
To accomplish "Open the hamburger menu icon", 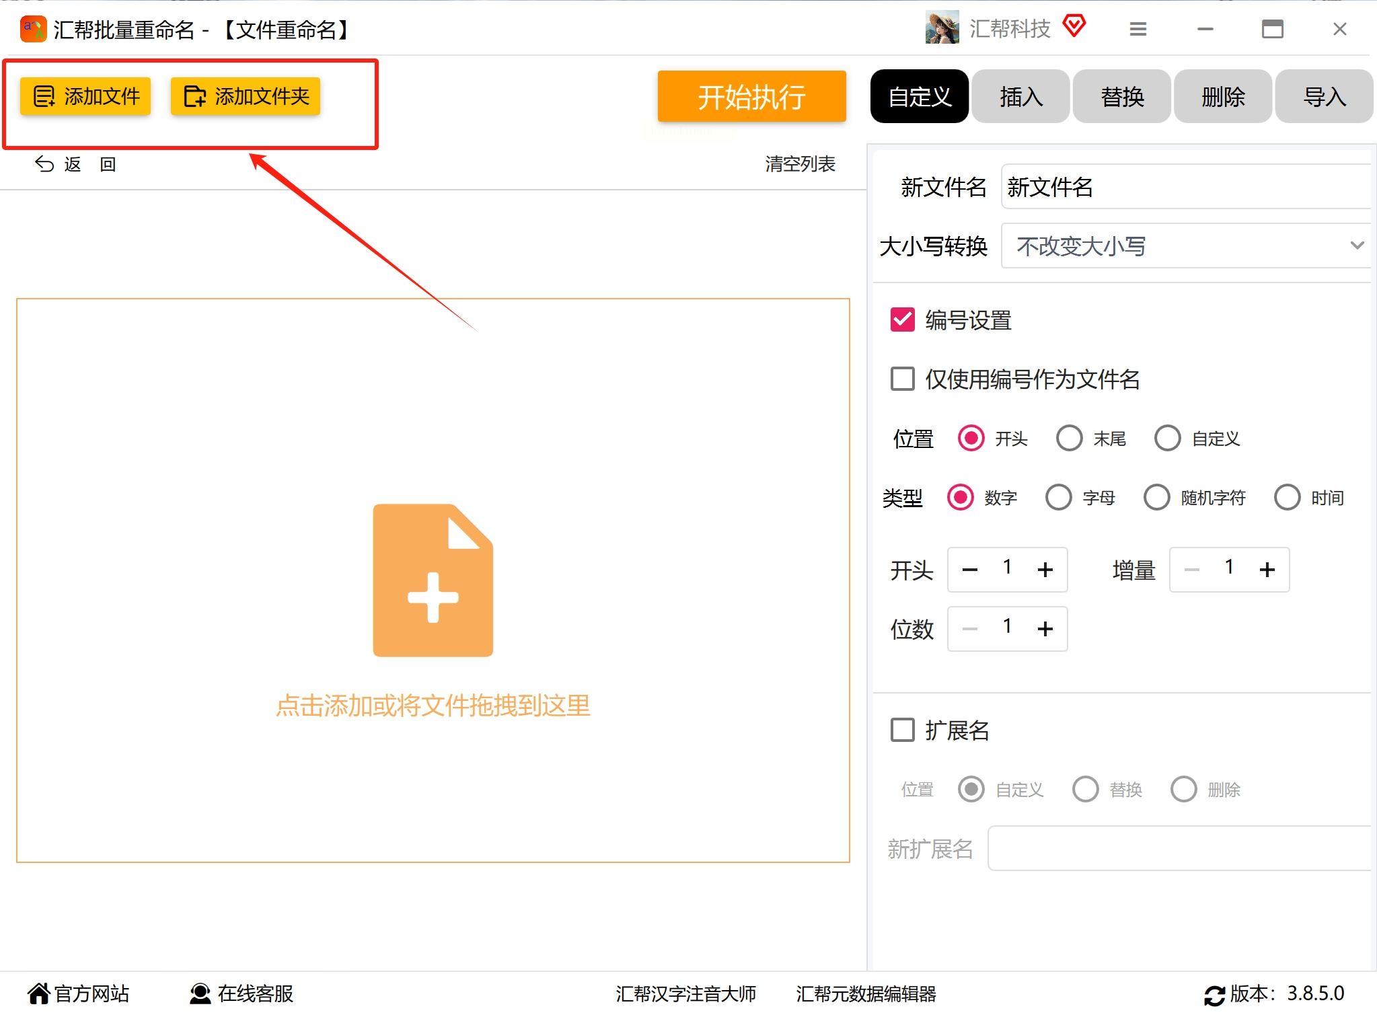I will pyautogui.click(x=1138, y=29).
